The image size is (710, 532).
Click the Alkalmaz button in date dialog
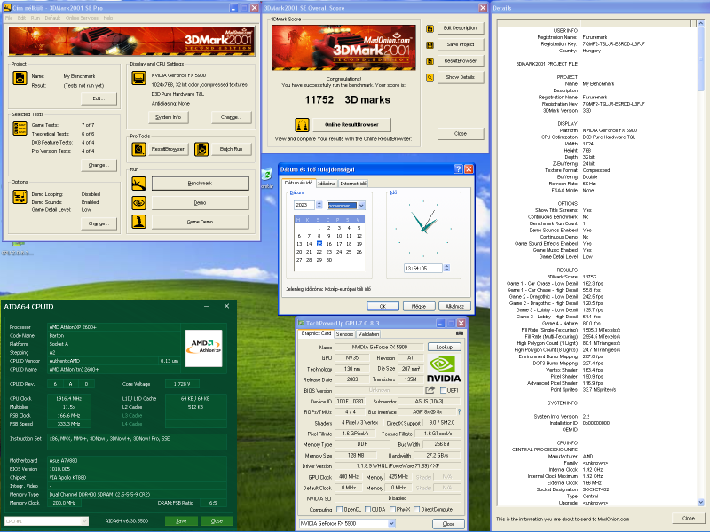coord(454,306)
